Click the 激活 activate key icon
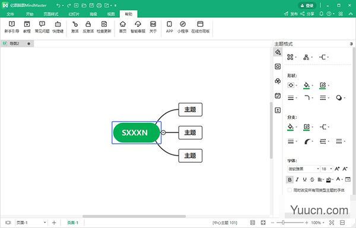The width and height of the screenshot is (356, 228). point(75,27)
